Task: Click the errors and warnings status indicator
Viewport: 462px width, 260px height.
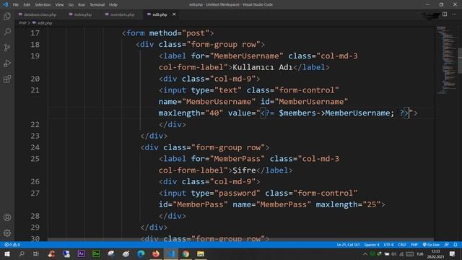Action: 12,245
